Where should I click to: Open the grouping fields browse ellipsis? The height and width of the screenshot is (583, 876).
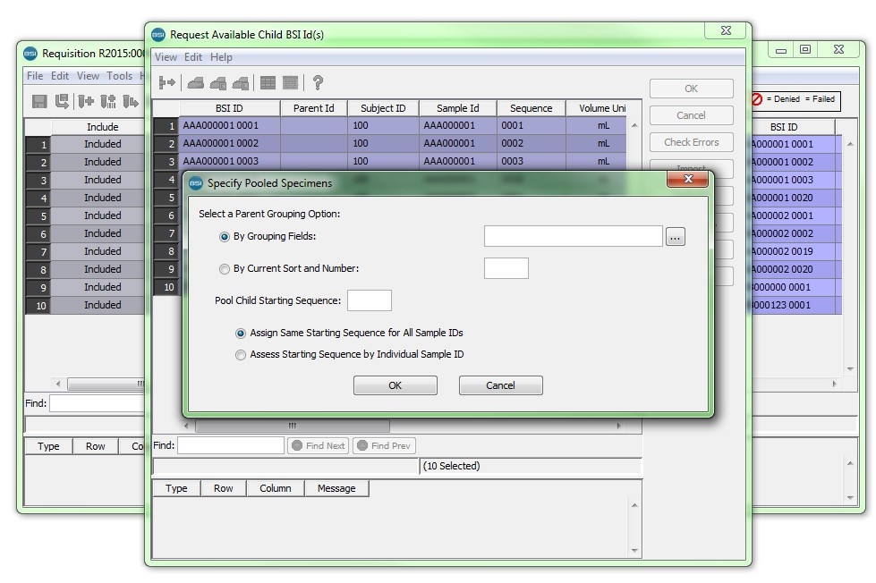coord(676,236)
